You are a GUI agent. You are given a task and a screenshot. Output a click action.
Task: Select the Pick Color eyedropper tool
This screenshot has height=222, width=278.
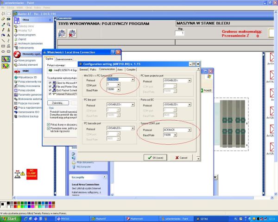(3, 25)
